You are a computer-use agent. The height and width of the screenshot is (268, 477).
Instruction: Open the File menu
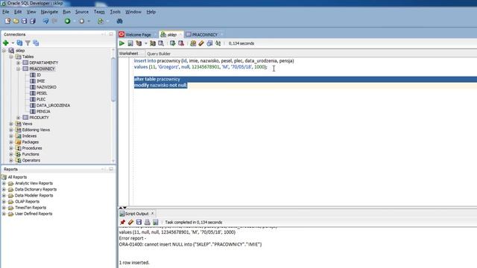coord(6,12)
